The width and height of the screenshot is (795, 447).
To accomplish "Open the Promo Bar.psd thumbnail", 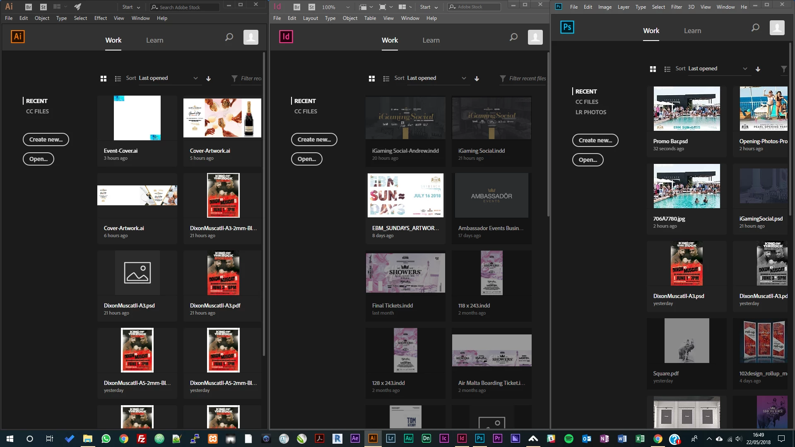I will point(687,108).
